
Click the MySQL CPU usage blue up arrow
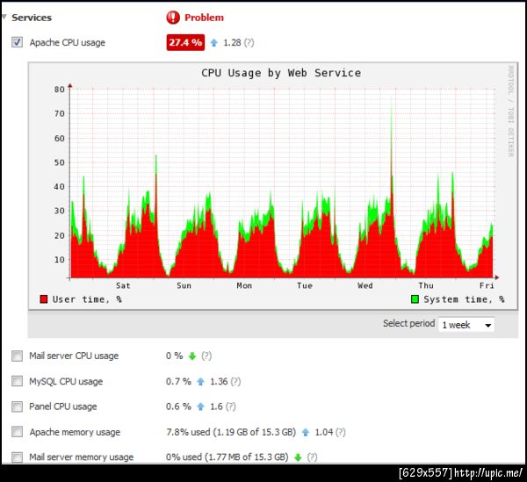click(x=200, y=382)
